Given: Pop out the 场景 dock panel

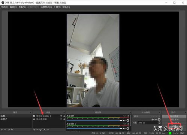Looking at the screenshot, I should click(31, 112).
